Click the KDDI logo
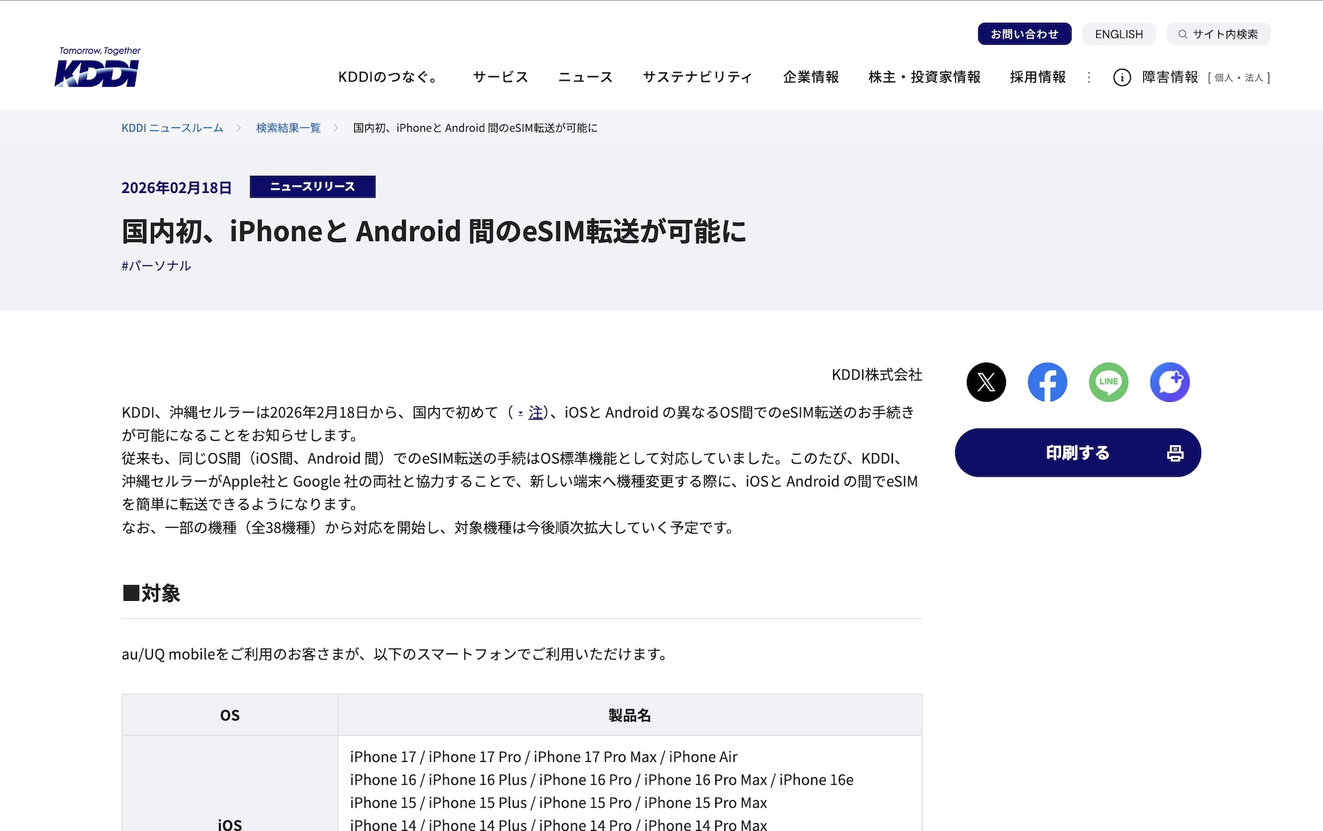Image resolution: width=1323 pixels, height=831 pixels. pos(97,68)
